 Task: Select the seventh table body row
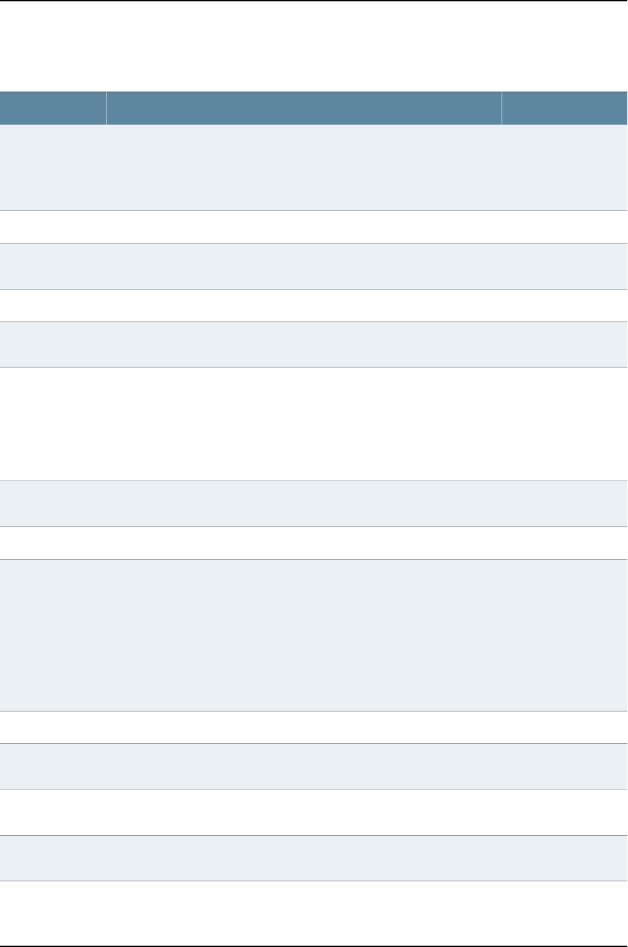[314, 503]
